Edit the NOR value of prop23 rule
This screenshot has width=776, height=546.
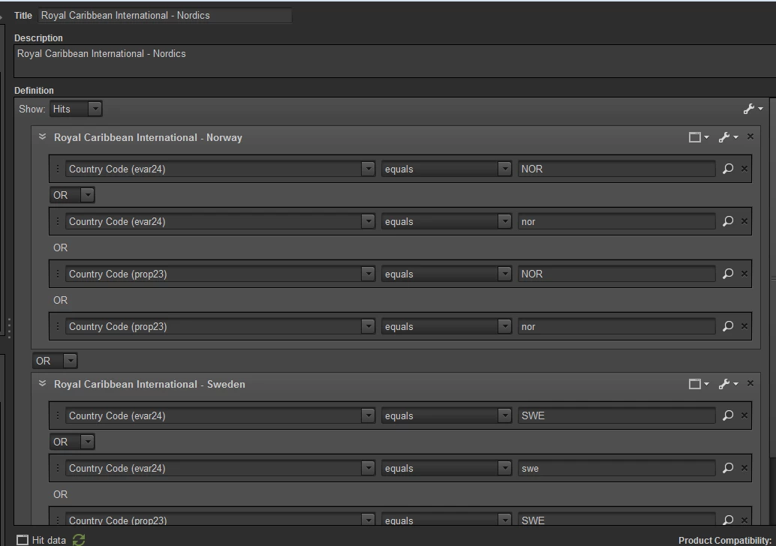(x=616, y=274)
